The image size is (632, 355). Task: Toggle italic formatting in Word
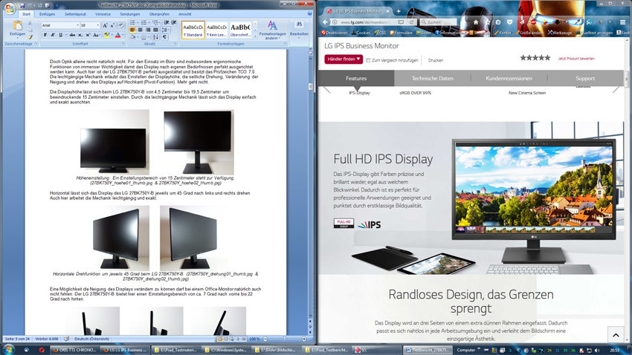coord(53,36)
